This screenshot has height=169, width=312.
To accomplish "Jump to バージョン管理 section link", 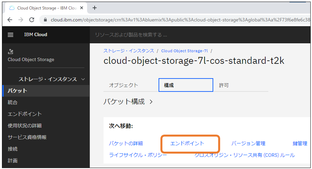I will (x=248, y=143).
